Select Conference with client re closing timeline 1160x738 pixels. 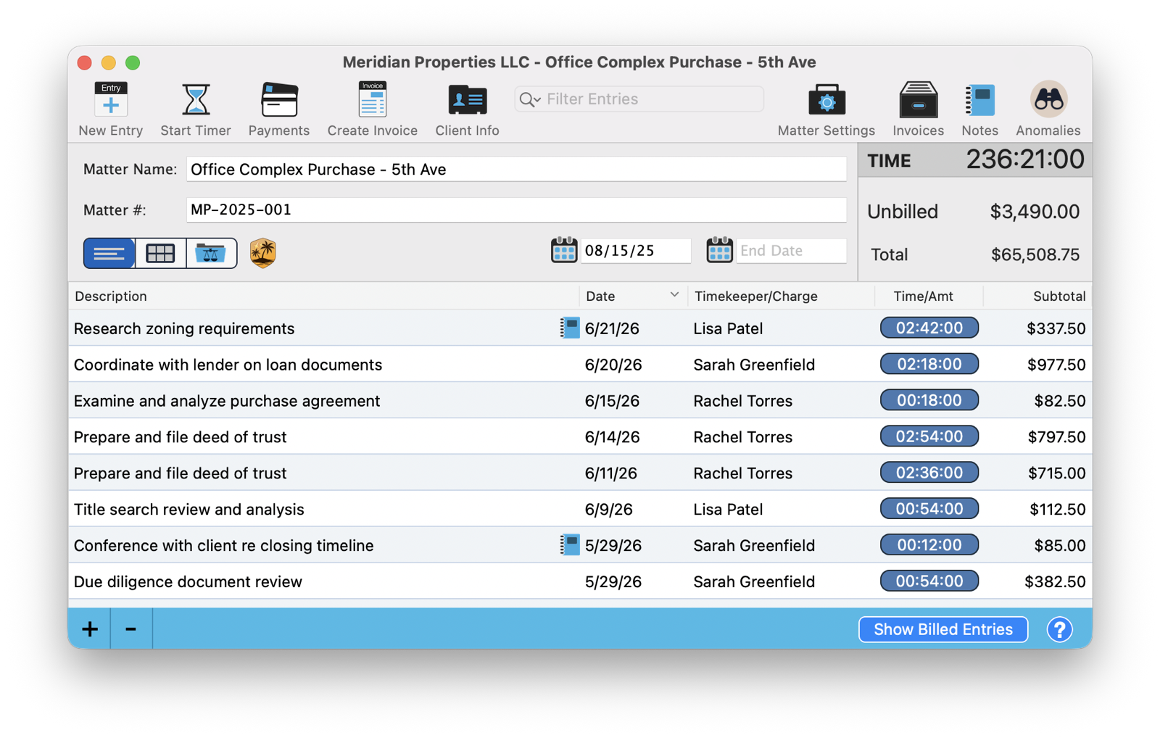(x=580, y=544)
